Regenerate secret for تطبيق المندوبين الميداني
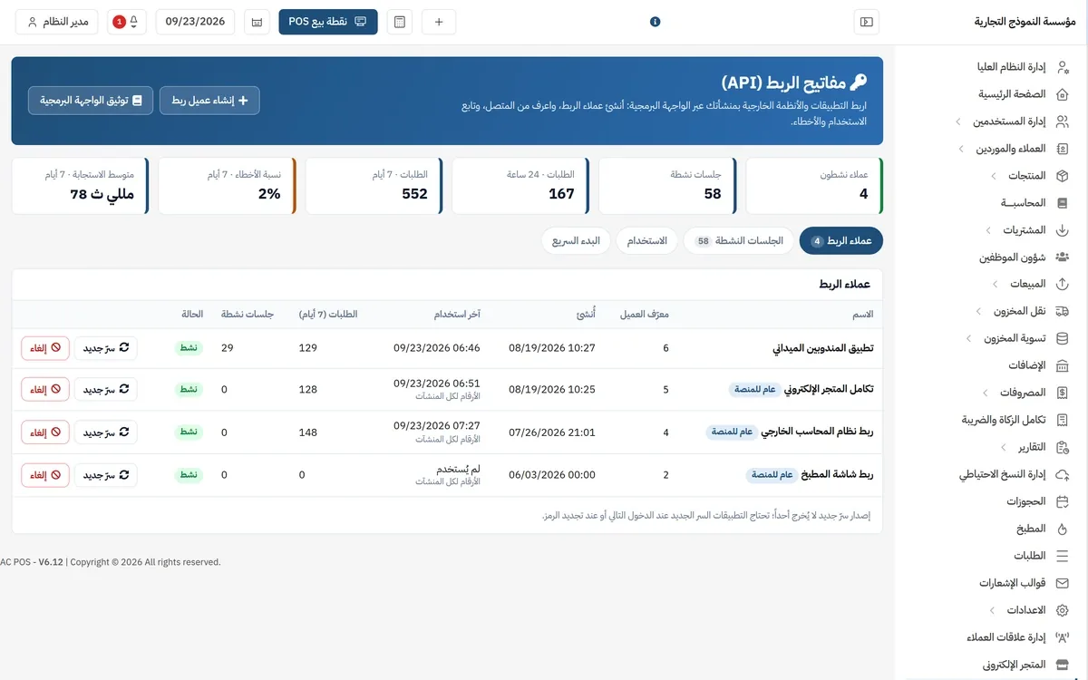Image resolution: width=1088 pixels, height=680 pixels. [x=106, y=348]
